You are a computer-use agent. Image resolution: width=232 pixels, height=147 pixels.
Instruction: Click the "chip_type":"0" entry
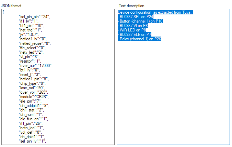point(32,83)
